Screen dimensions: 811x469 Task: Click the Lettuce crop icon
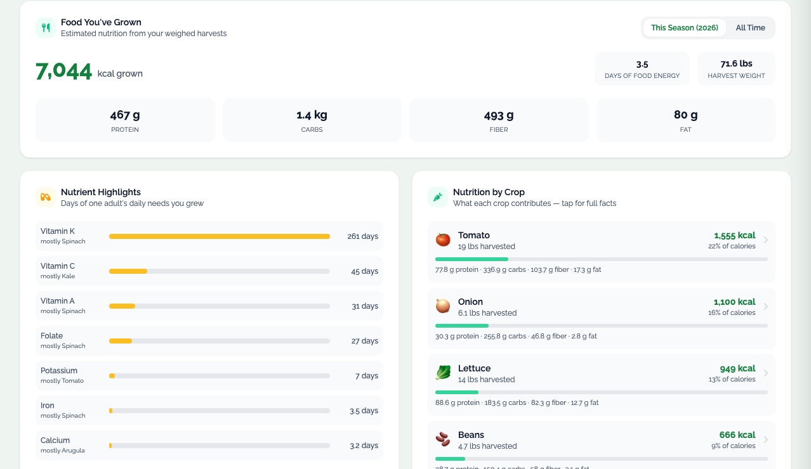tap(443, 373)
